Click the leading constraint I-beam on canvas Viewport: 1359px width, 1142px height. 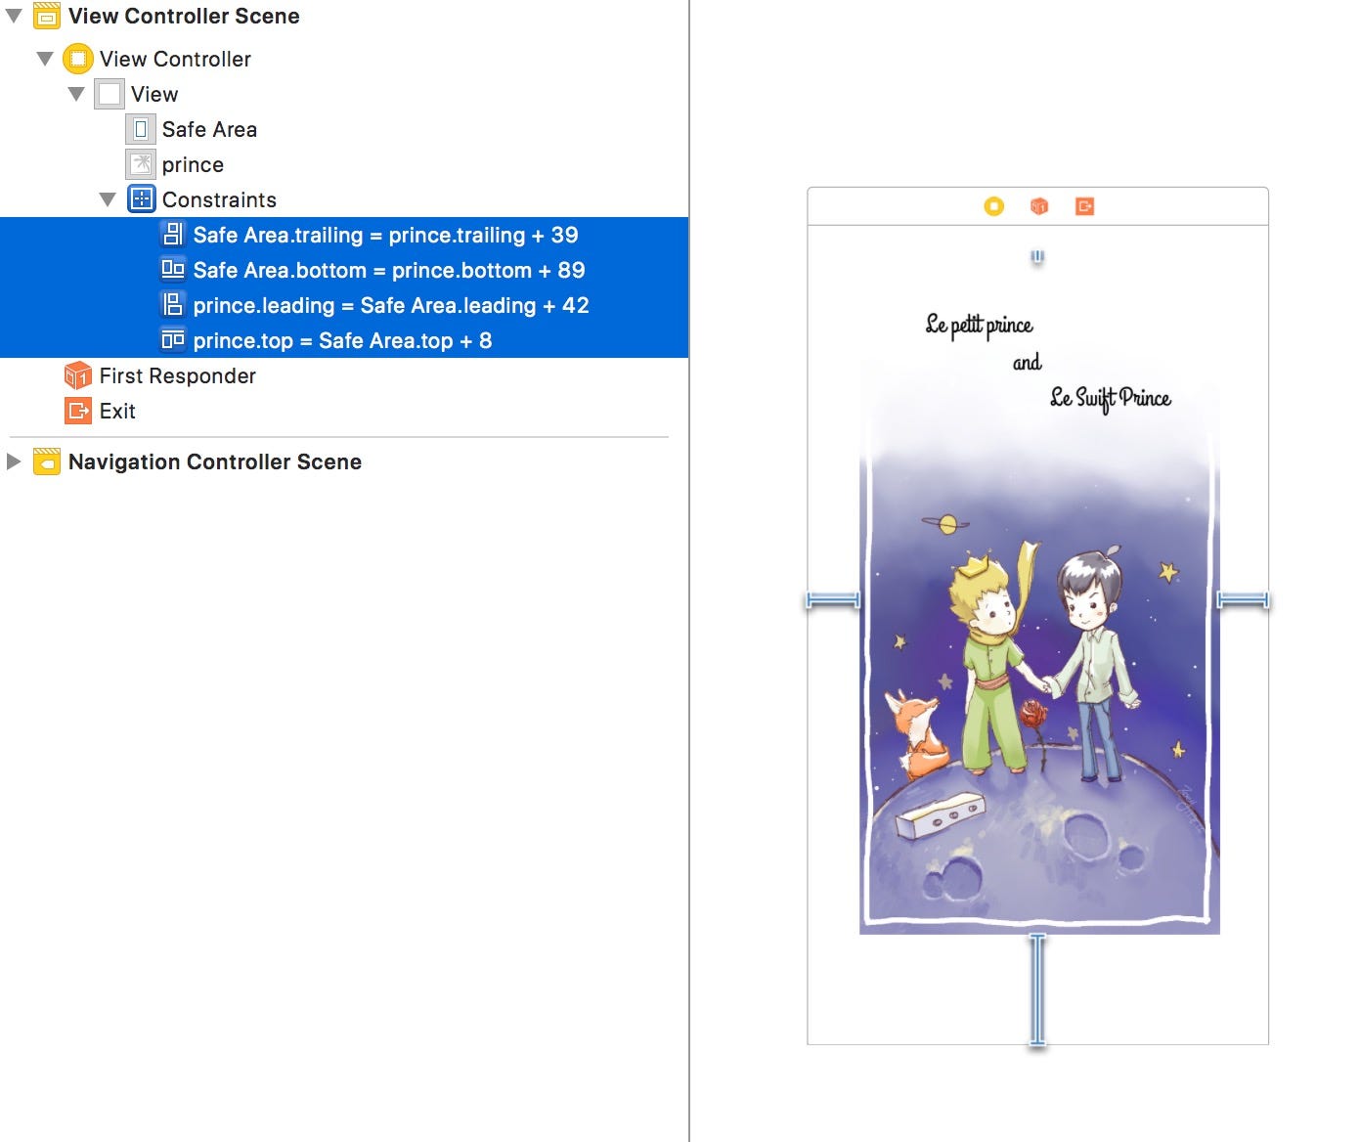click(833, 599)
